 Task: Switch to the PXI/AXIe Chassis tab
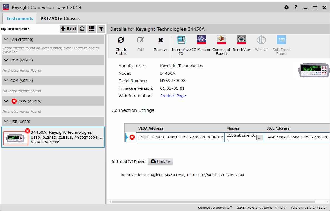click(60, 19)
